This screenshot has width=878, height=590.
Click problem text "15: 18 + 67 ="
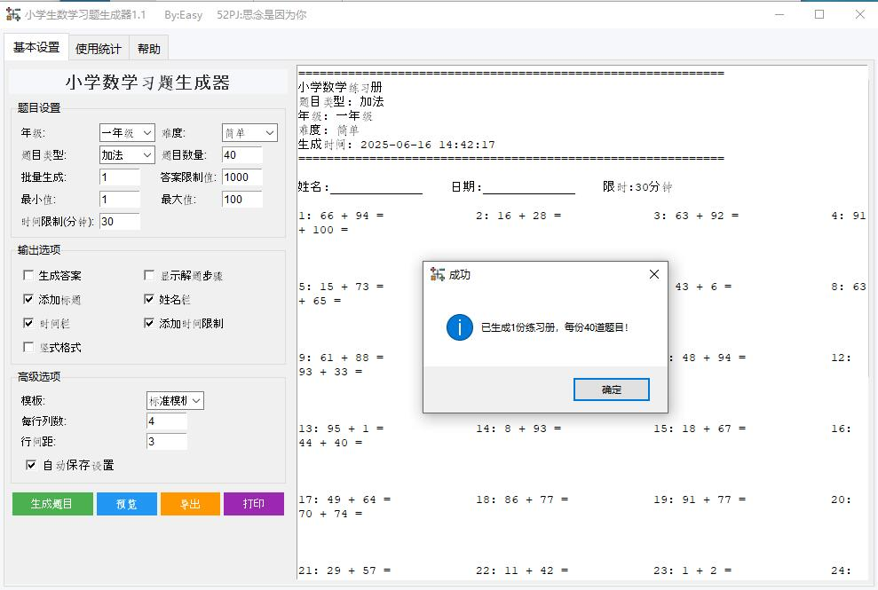(x=700, y=429)
